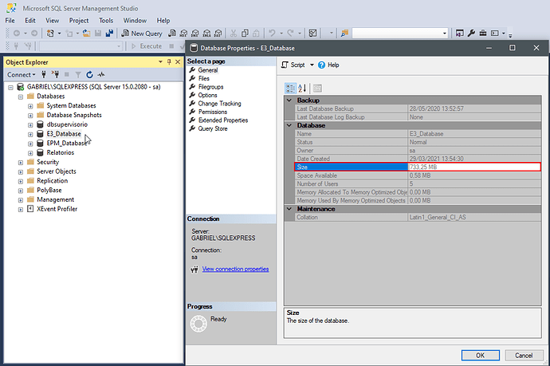Select the Query Store page
The height and width of the screenshot is (366, 550).
213,129
